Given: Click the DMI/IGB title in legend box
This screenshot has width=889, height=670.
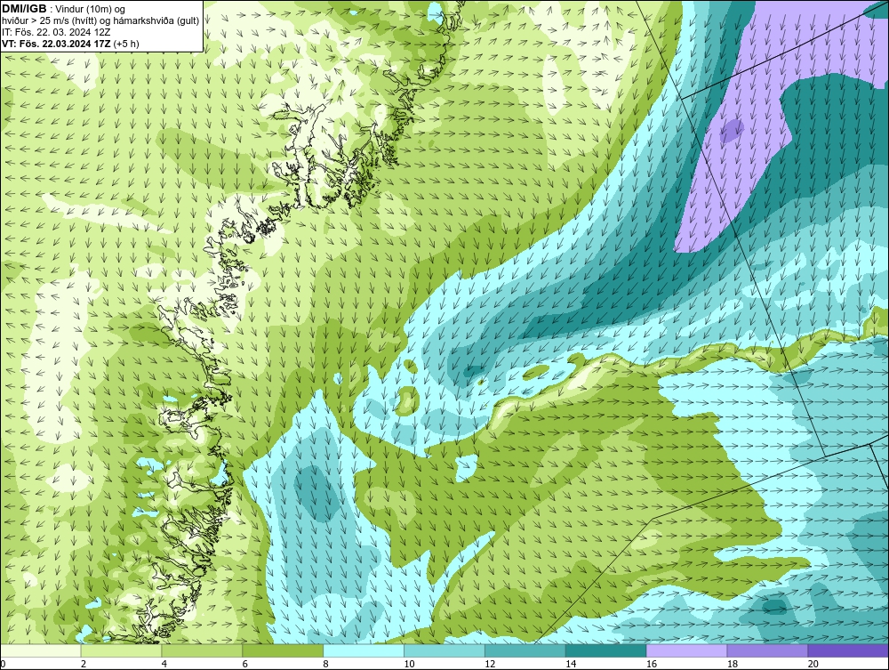Looking at the screenshot, I should point(24,9).
